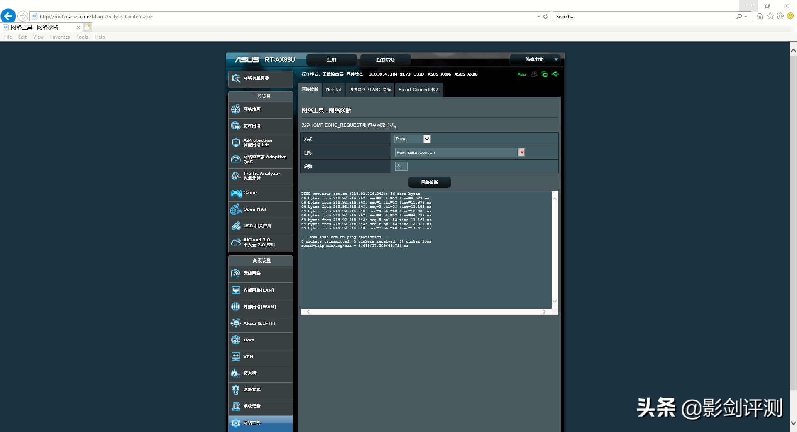
Task: Open the 网络工具 network tools icon
Action: click(236, 423)
